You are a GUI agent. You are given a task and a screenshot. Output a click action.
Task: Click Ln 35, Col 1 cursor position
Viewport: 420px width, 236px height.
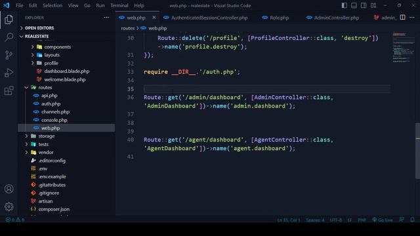click(x=289, y=220)
